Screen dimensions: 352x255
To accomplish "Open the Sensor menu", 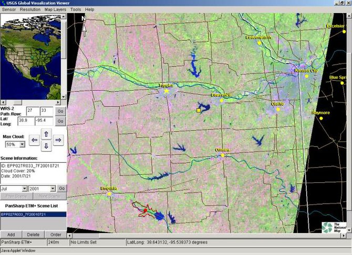I will (x=9, y=9).
